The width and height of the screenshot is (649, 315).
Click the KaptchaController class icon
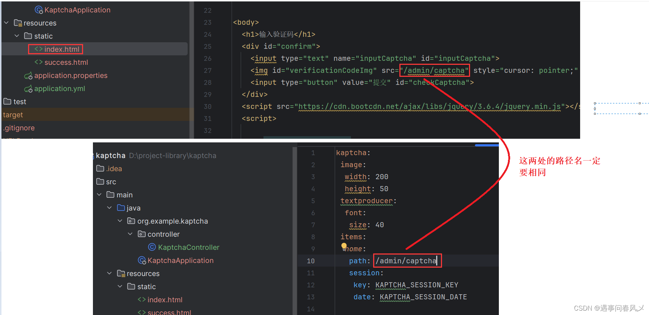point(152,247)
